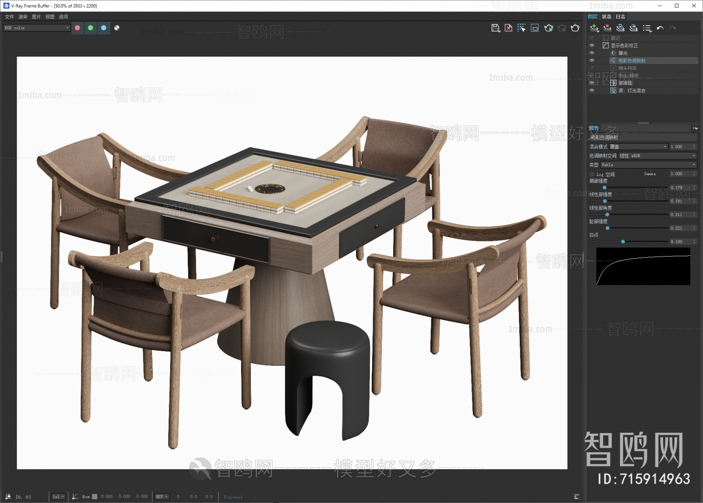Click the 灯光混合 light mix layer icon
The height and width of the screenshot is (503, 703).
pyautogui.click(x=613, y=90)
